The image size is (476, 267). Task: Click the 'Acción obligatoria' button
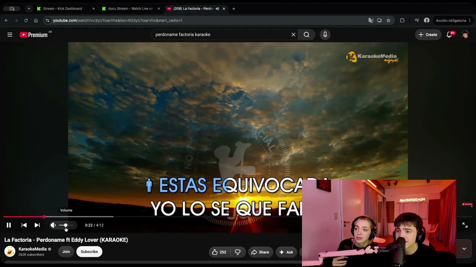451,20
